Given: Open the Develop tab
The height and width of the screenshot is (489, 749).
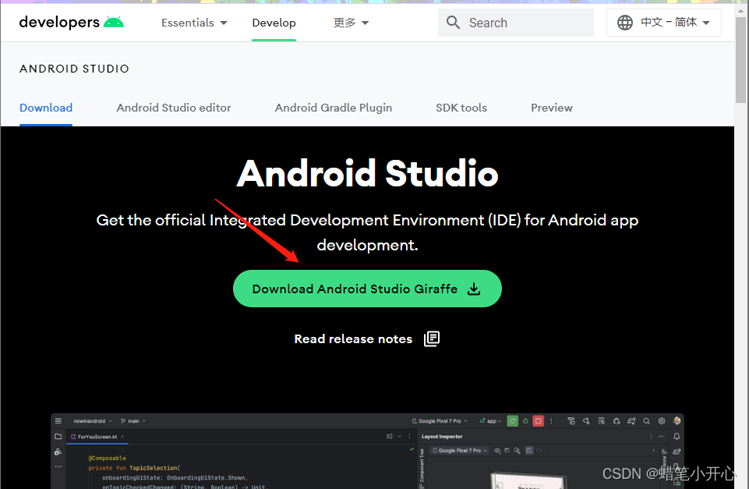Looking at the screenshot, I should coord(274,23).
